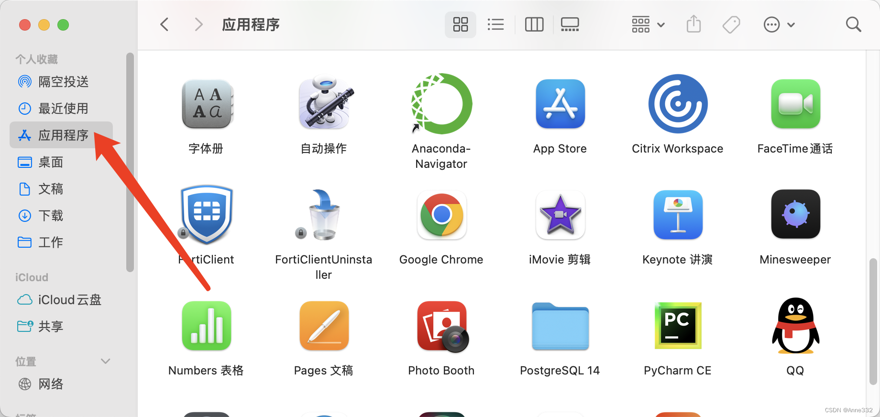This screenshot has height=417, width=880.
Task: Click the iCloud sidebar section header
Action: [32, 277]
